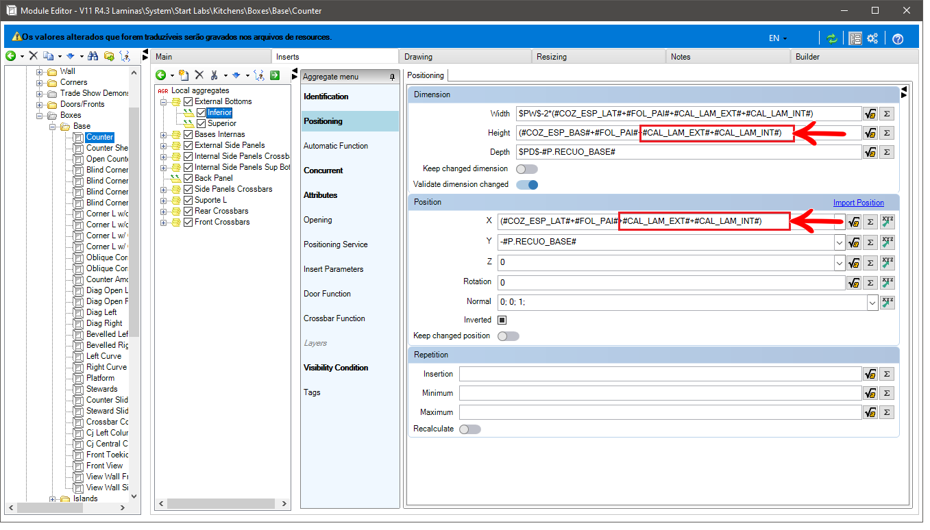Open Tags menu item

pos(350,392)
